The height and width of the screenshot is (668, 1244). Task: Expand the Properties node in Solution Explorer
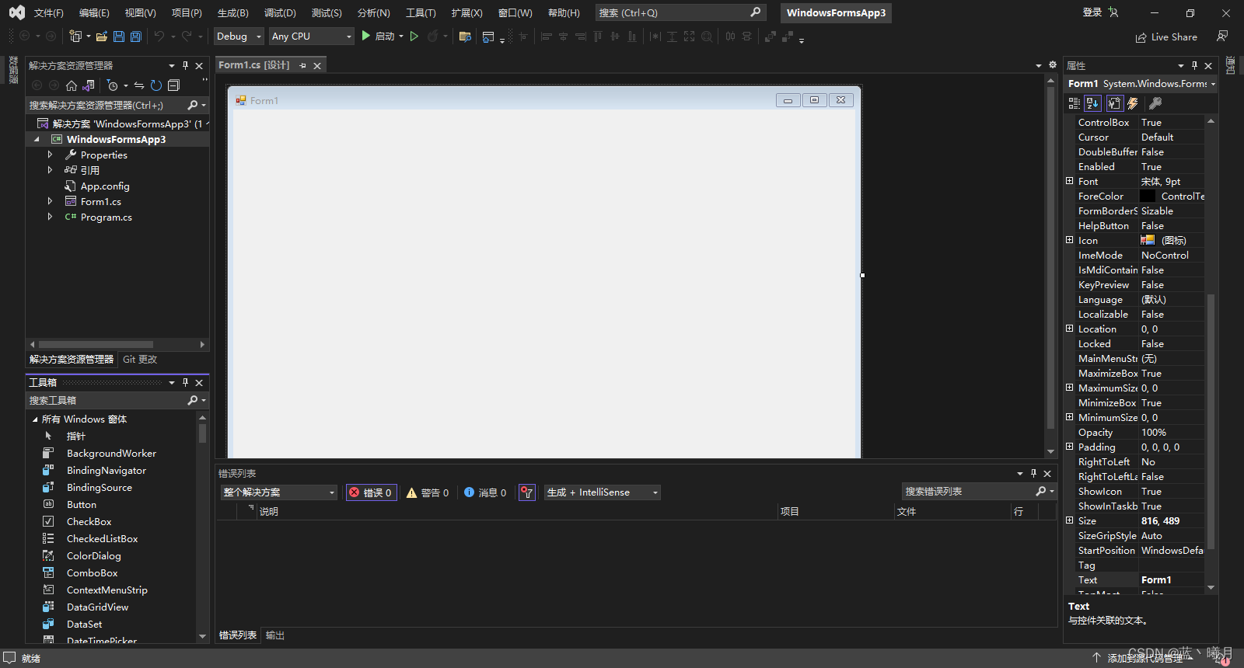[50, 155]
